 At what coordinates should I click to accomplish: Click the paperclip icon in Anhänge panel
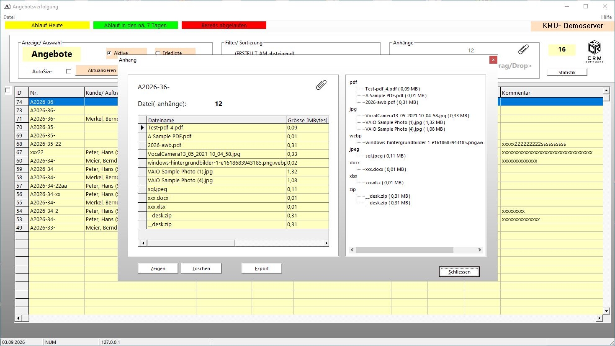523,49
